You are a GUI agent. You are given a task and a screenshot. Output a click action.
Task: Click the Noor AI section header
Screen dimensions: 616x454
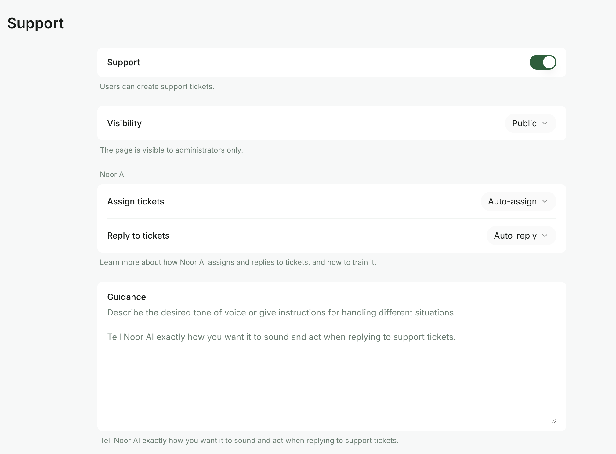[113, 175]
